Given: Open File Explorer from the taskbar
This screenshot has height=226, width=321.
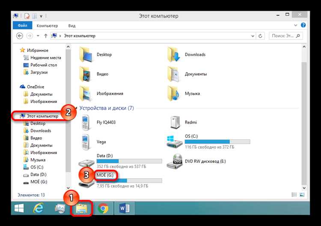Looking at the screenshot, I should tap(81, 208).
